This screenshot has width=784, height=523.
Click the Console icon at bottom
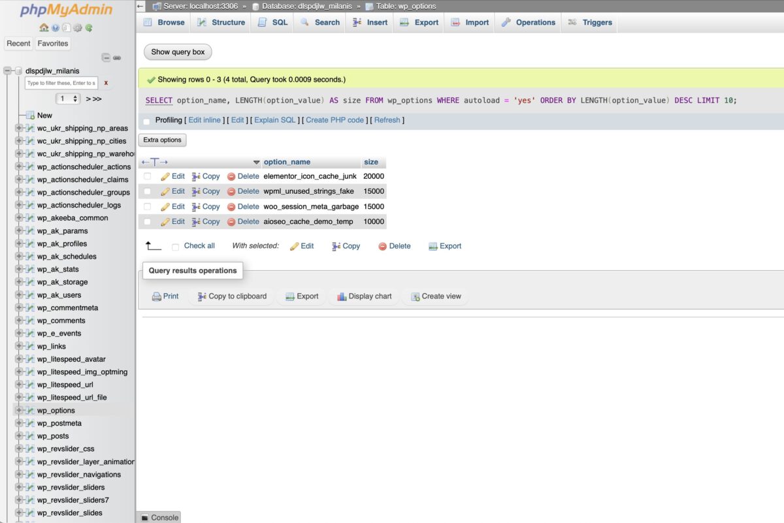point(145,518)
